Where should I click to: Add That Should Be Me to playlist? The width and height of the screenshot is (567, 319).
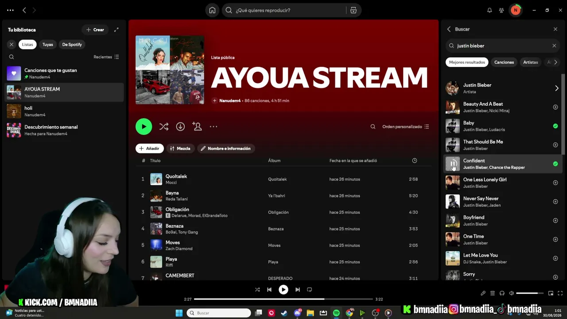[555, 145]
